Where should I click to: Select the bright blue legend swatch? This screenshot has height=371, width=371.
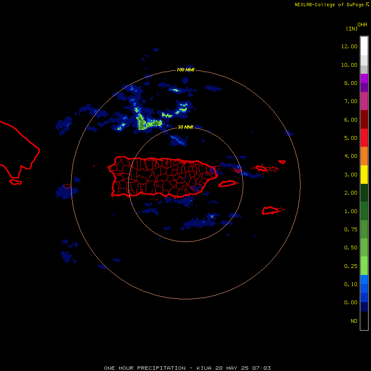[364, 279]
